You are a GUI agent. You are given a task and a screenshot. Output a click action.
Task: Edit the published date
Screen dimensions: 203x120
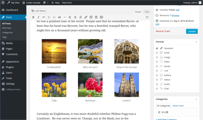point(157,24)
